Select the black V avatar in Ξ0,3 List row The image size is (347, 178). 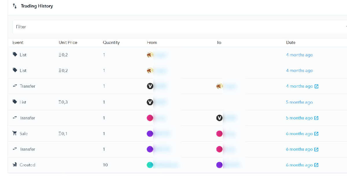click(x=150, y=102)
